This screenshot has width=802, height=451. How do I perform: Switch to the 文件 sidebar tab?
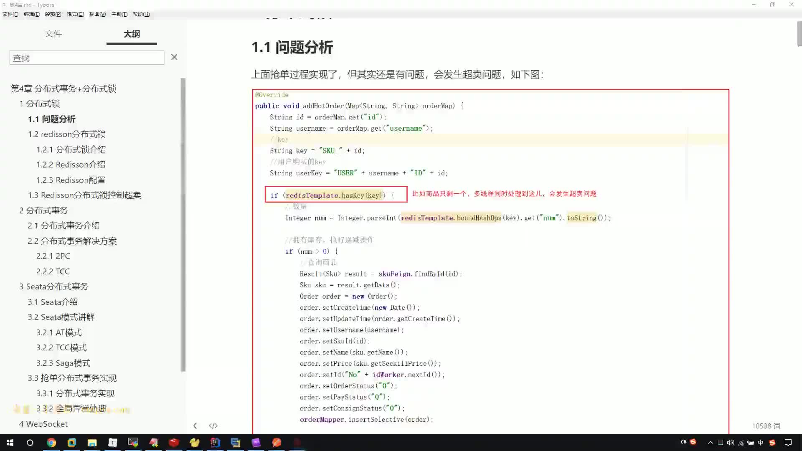pos(53,34)
